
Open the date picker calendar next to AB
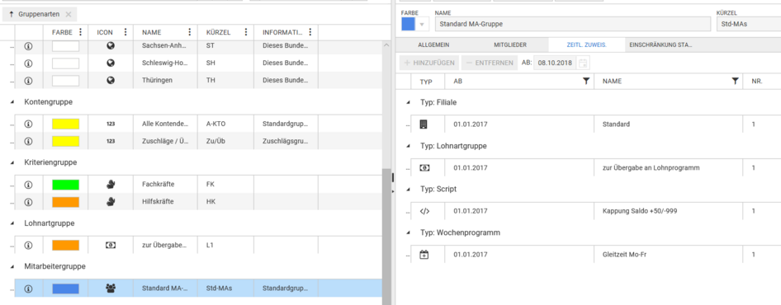coord(583,63)
